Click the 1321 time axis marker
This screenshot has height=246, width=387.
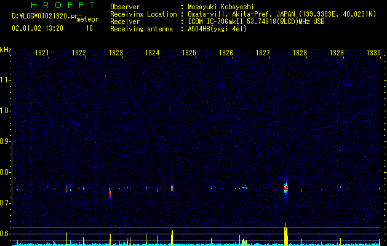click(42, 52)
